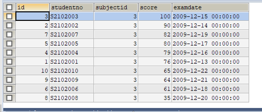This screenshot has width=262, height=112.
Task: Tick the select-all checkbox in header row
Action: click(9, 7)
